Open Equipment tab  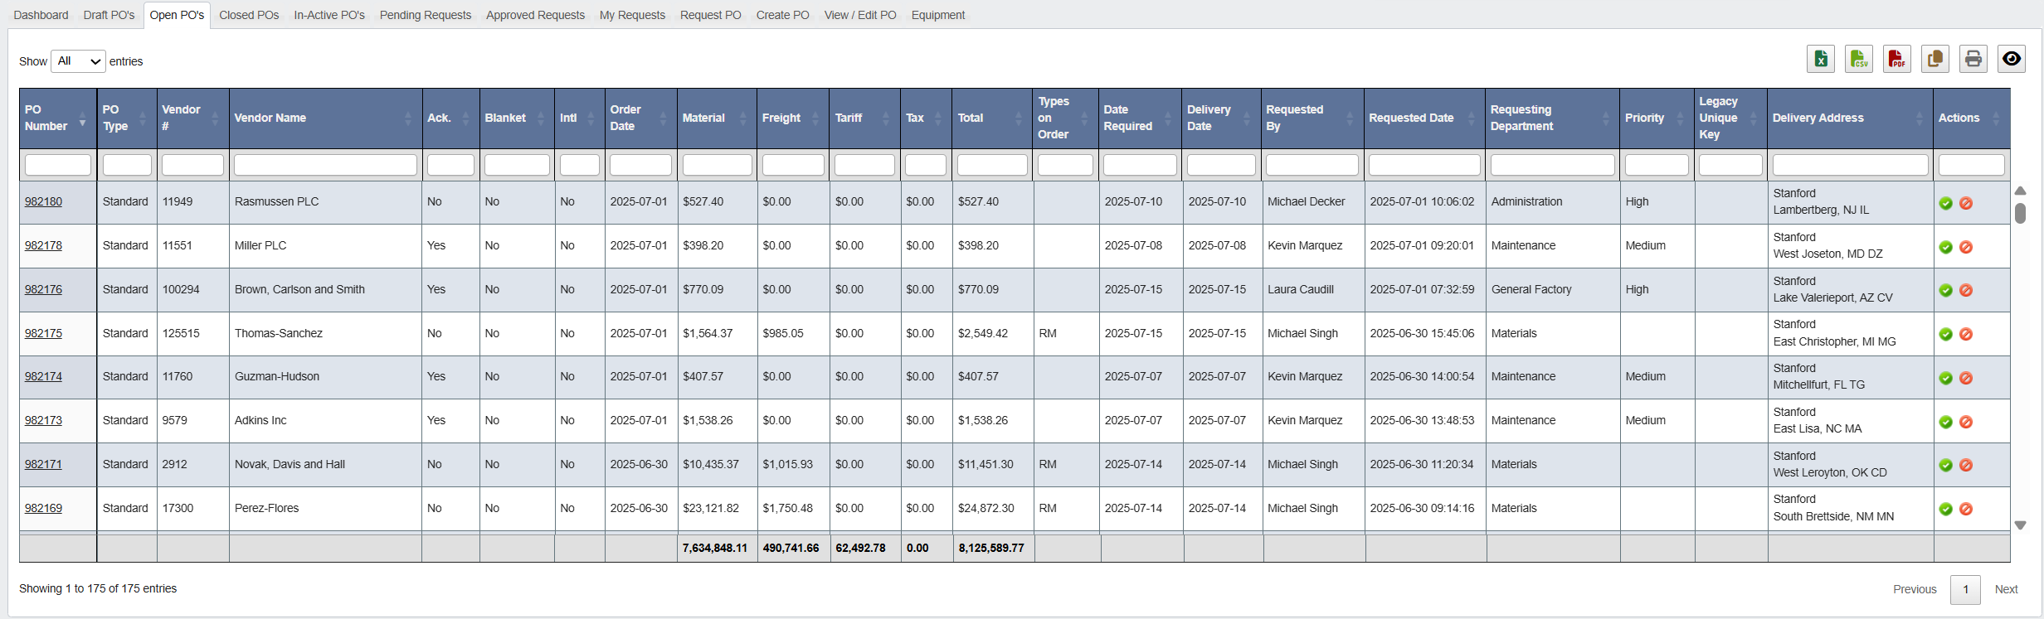(x=938, y=15)
